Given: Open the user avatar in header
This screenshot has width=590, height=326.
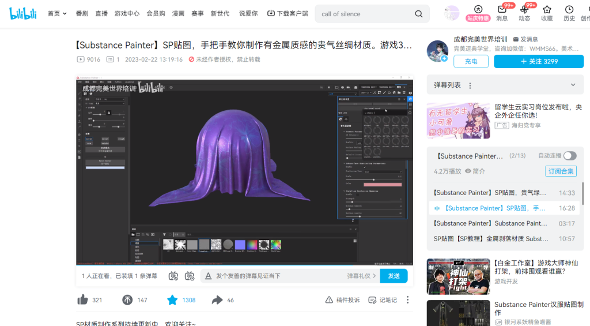Looking at the screenshot, I should click(451, 14).
